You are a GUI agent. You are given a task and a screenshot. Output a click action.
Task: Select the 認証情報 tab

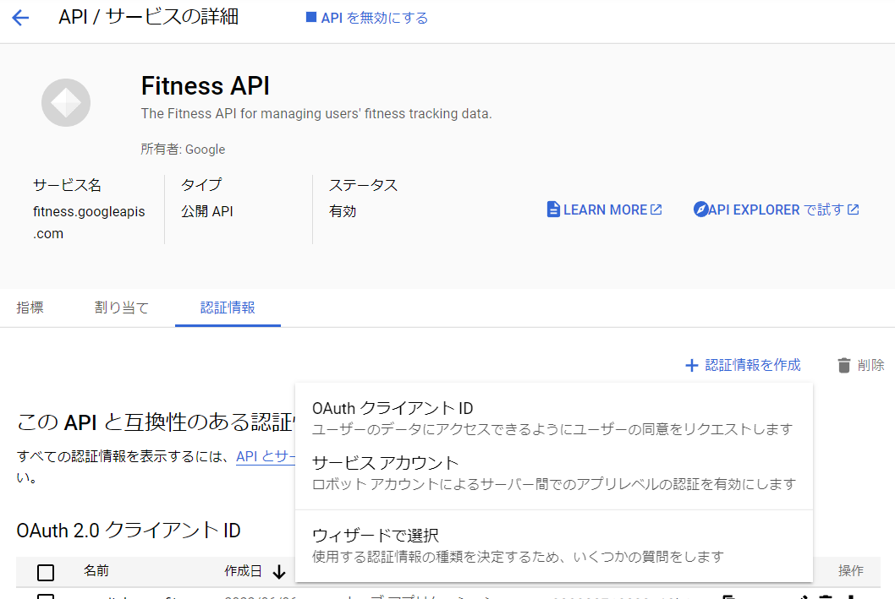228,308
